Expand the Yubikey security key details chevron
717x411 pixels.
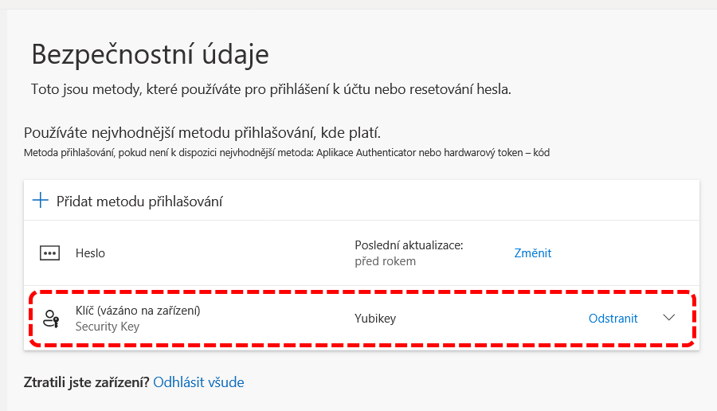(669, 318)
